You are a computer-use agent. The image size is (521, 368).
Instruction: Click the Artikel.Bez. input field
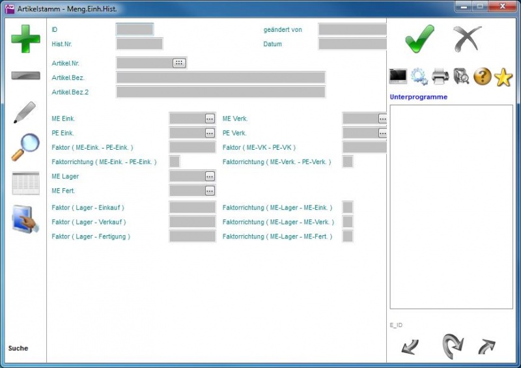point(220,78)
